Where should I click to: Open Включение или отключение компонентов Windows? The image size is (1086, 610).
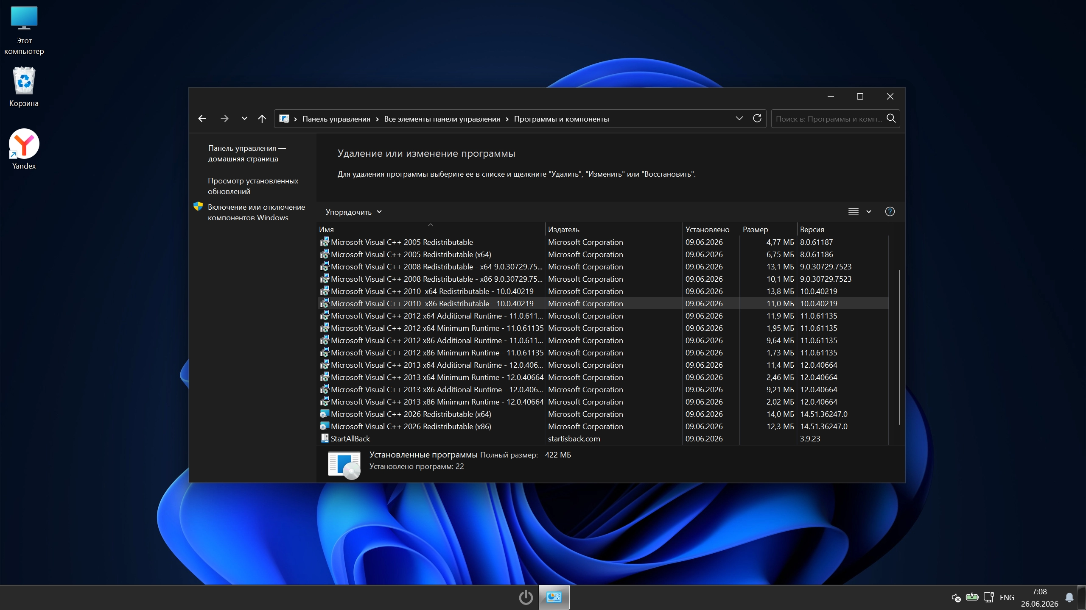(x=256, y=212)
